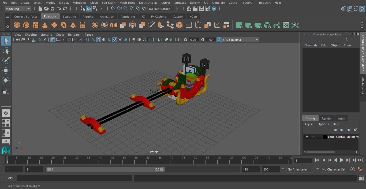Open shelf settings gear menu
This screenshot has height=189, width=366.
8,27
